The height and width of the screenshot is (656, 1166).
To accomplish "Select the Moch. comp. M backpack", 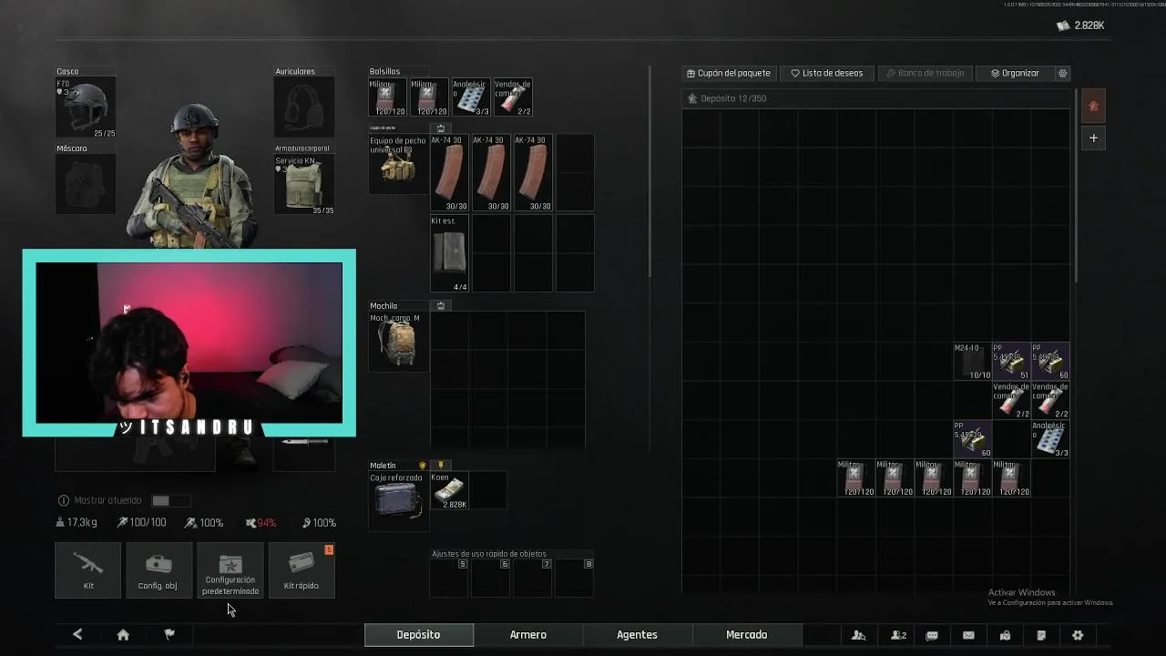I will click(398, 342).
